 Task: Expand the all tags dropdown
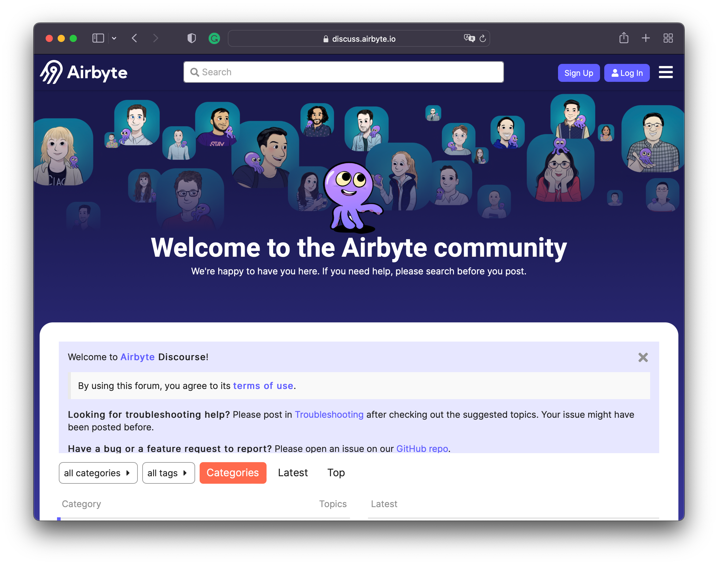(x=168, y=473)
